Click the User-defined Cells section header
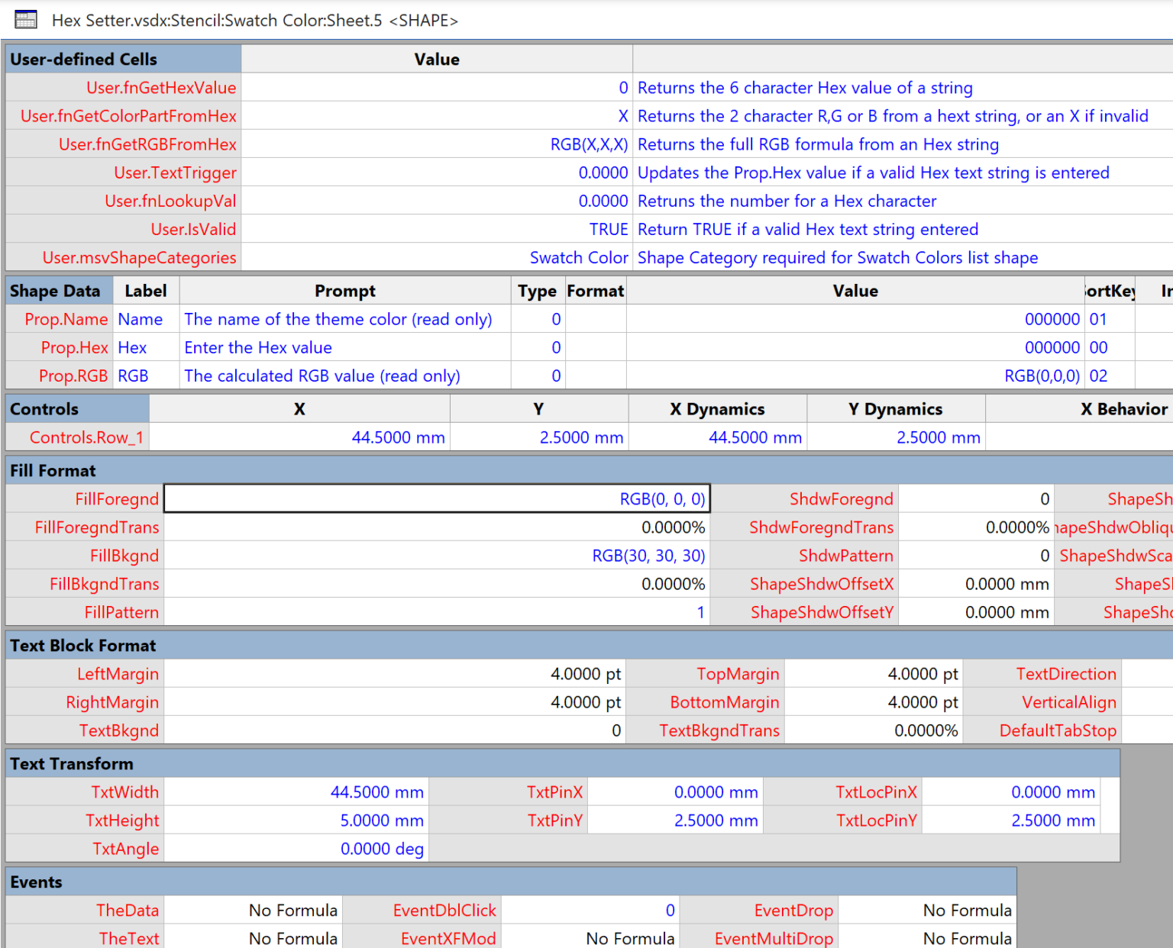The width and height of the screenshot is (1173, 948). [x=84, y=59]
